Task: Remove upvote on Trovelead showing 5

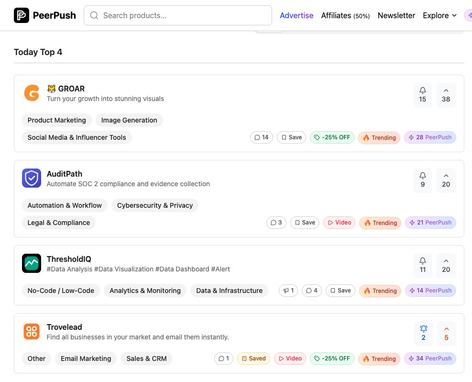Action: point(446,334)
